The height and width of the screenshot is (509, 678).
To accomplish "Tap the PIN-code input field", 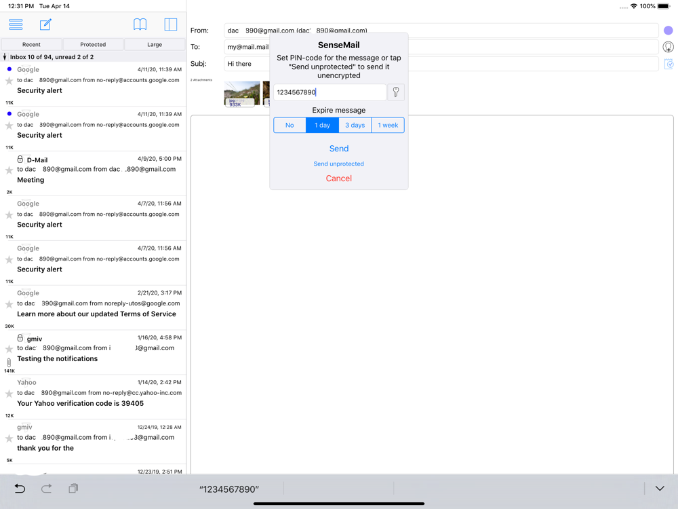I will pos(330,92).
